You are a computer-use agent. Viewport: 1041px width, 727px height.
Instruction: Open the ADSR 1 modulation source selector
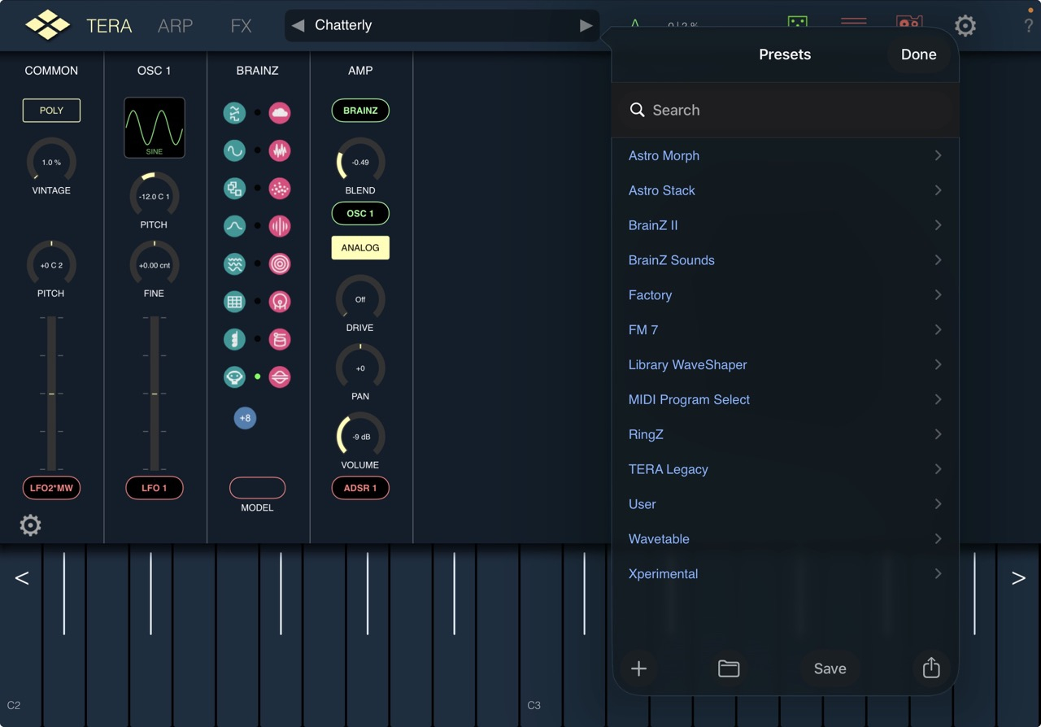(360, 488)
